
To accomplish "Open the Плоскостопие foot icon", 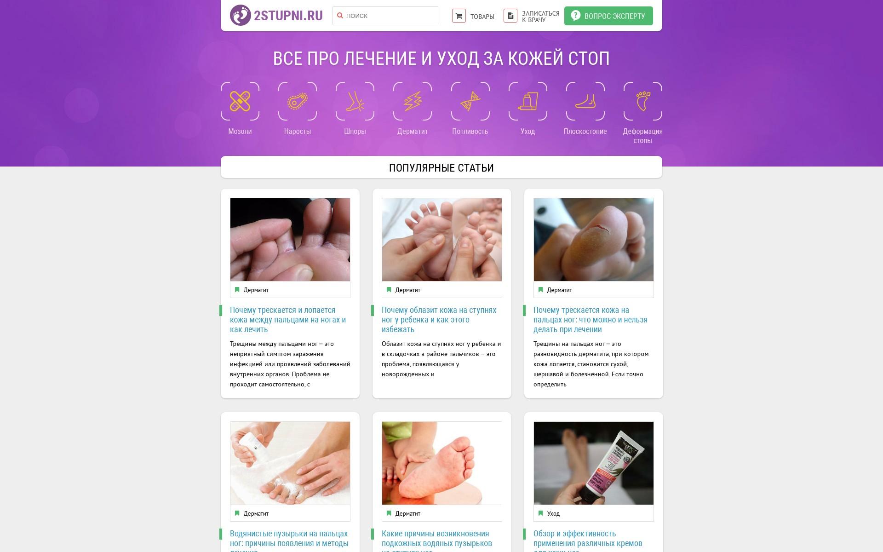I will click(x=585, y=101).
